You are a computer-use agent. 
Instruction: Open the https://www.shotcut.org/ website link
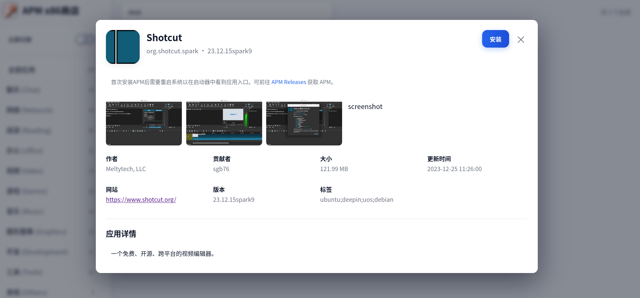tap(141, 199)
